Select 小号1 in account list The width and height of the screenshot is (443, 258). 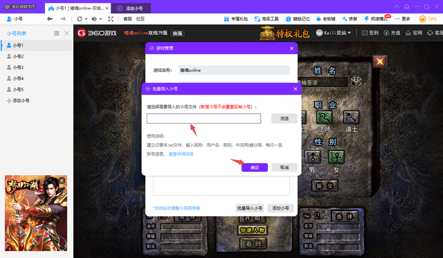pyautogui.click(x=37, y=45)
